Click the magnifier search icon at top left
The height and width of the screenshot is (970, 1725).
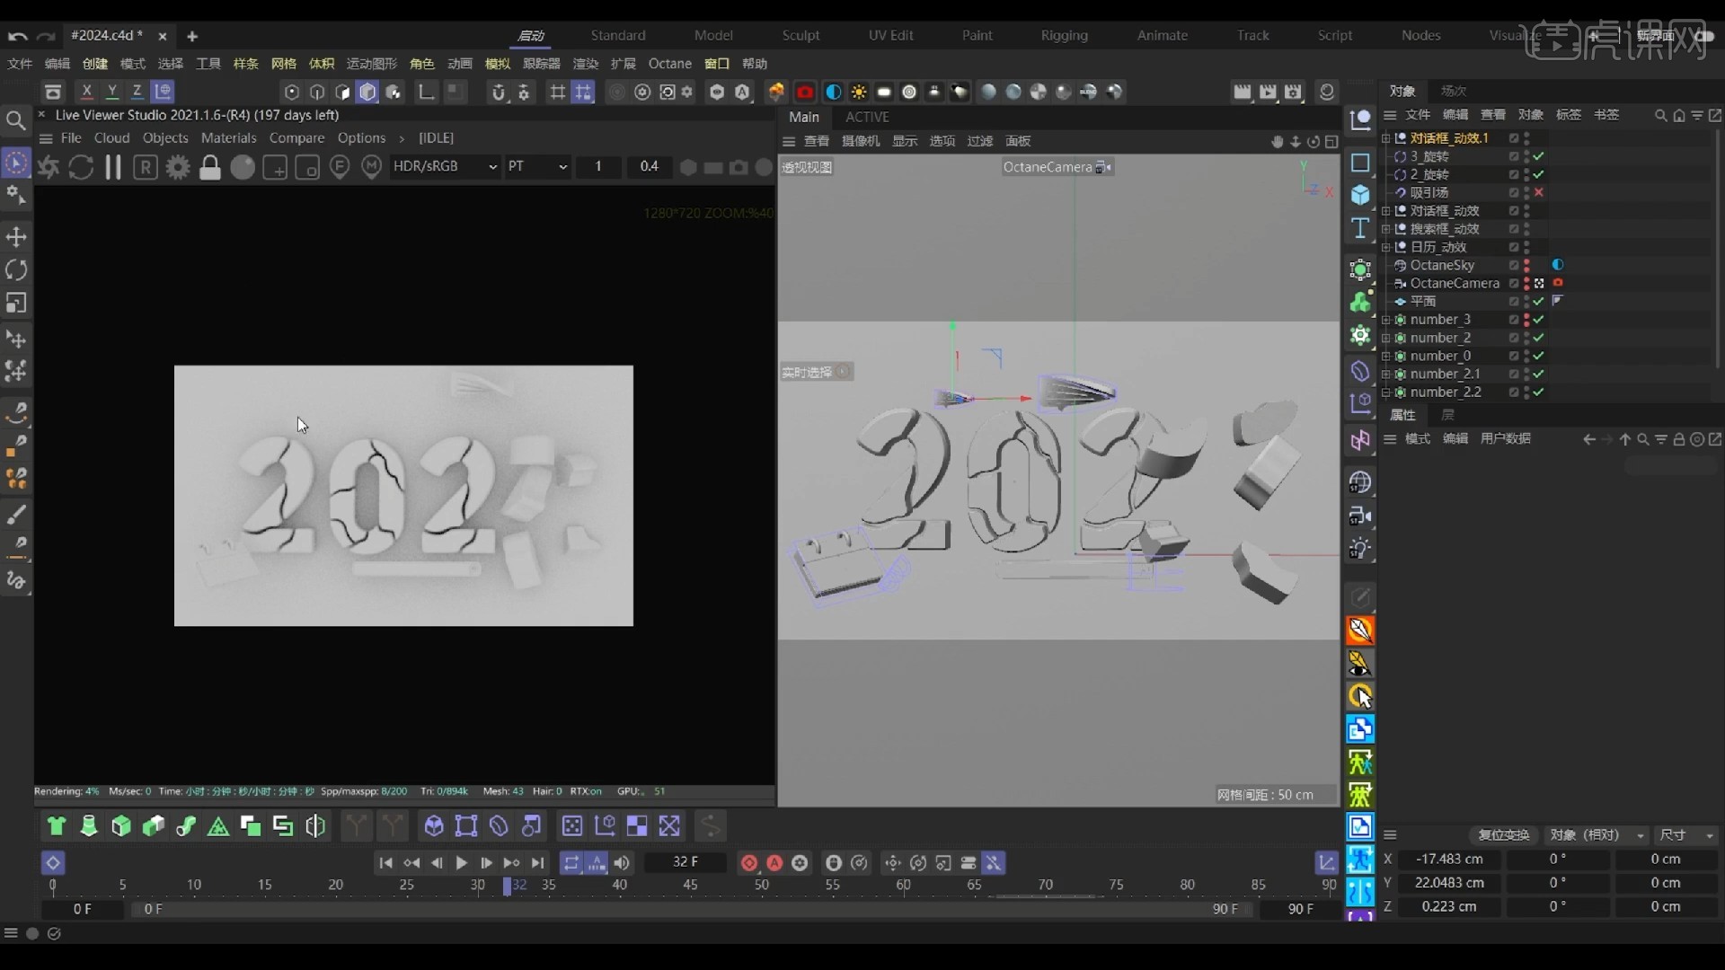coord(15,120)
